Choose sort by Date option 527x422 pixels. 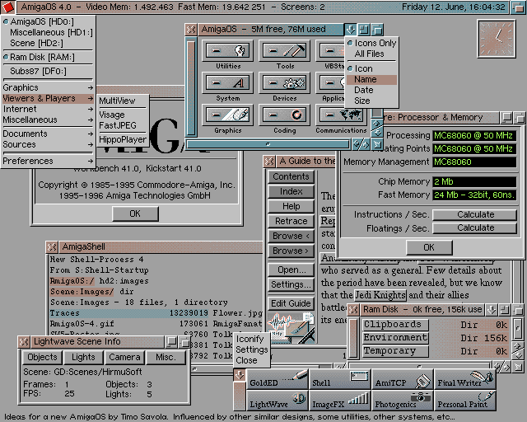(363, 91)
